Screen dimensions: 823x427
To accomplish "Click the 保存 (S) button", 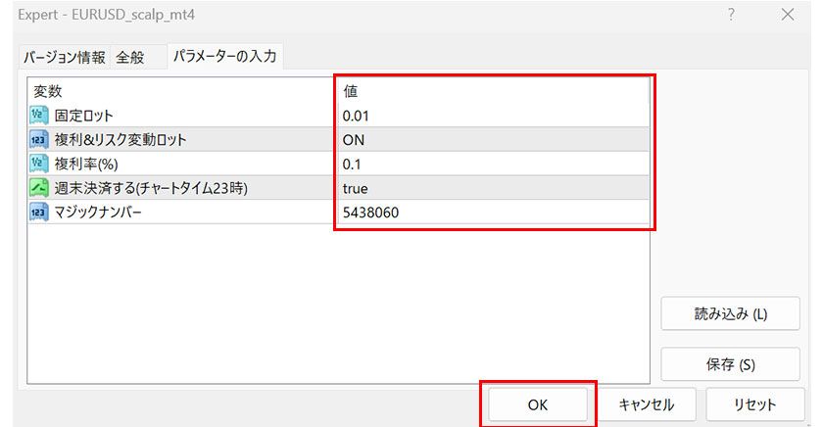I will [730, 364].
